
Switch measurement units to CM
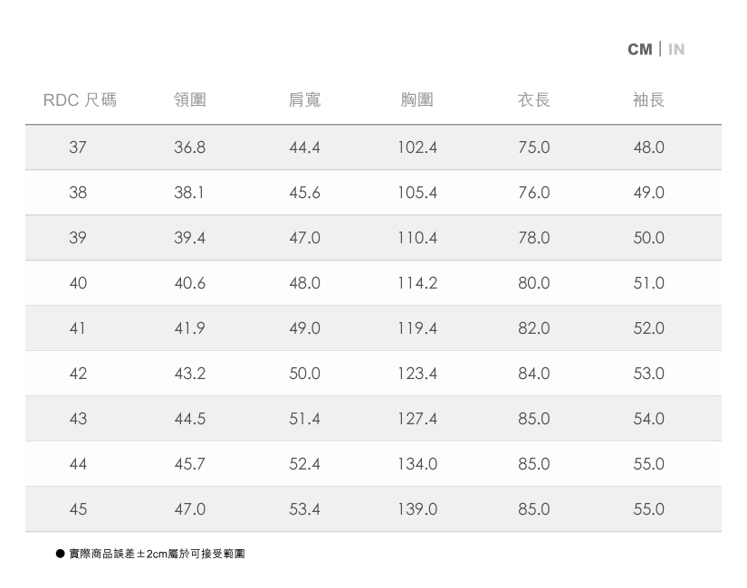point(639,49)
